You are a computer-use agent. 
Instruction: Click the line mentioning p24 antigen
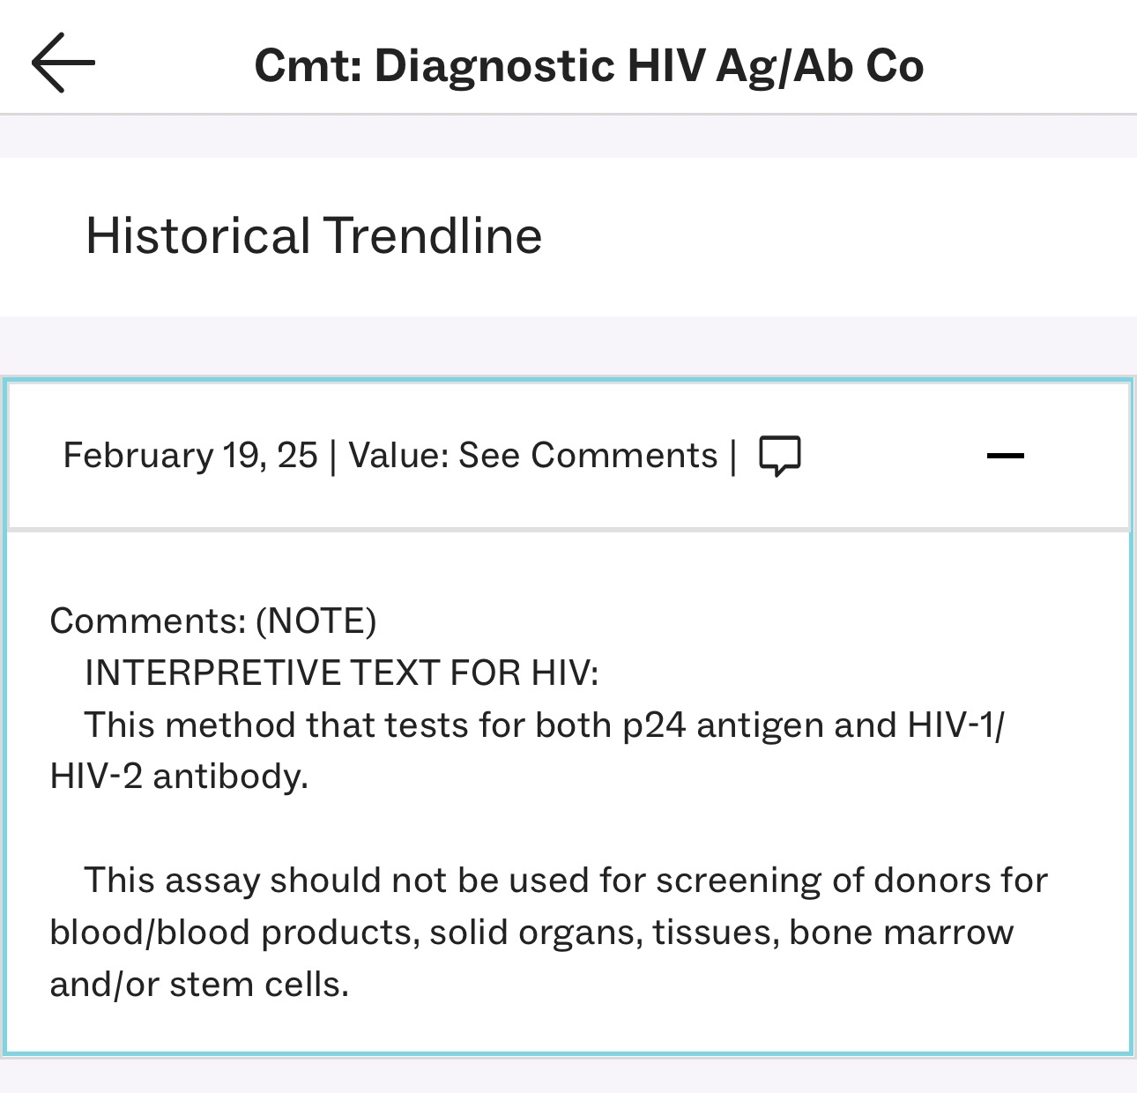click(x=544, y=725)
